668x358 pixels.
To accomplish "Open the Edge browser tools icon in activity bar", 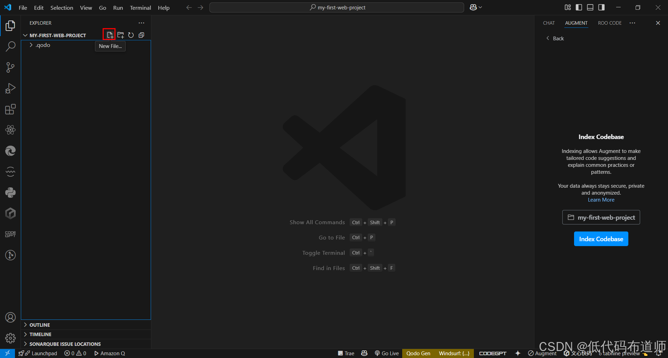I will (x=10, y=151).
